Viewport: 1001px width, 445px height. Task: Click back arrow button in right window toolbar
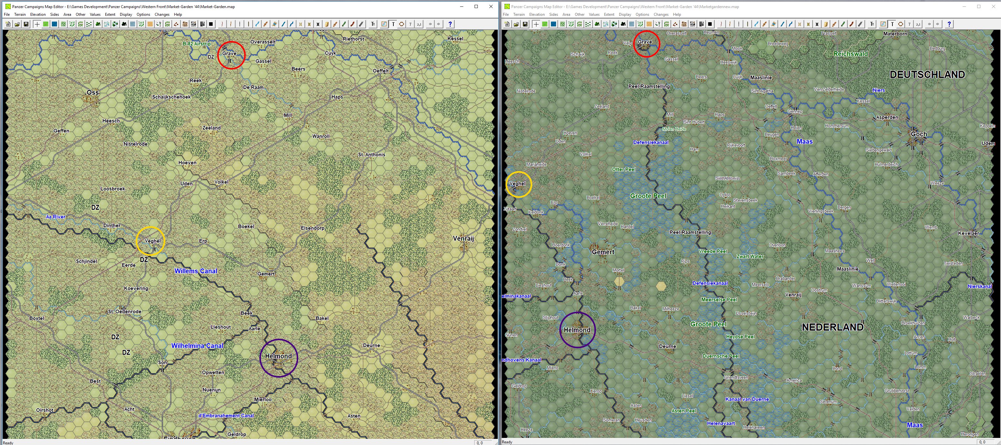[x=929, y=24]
